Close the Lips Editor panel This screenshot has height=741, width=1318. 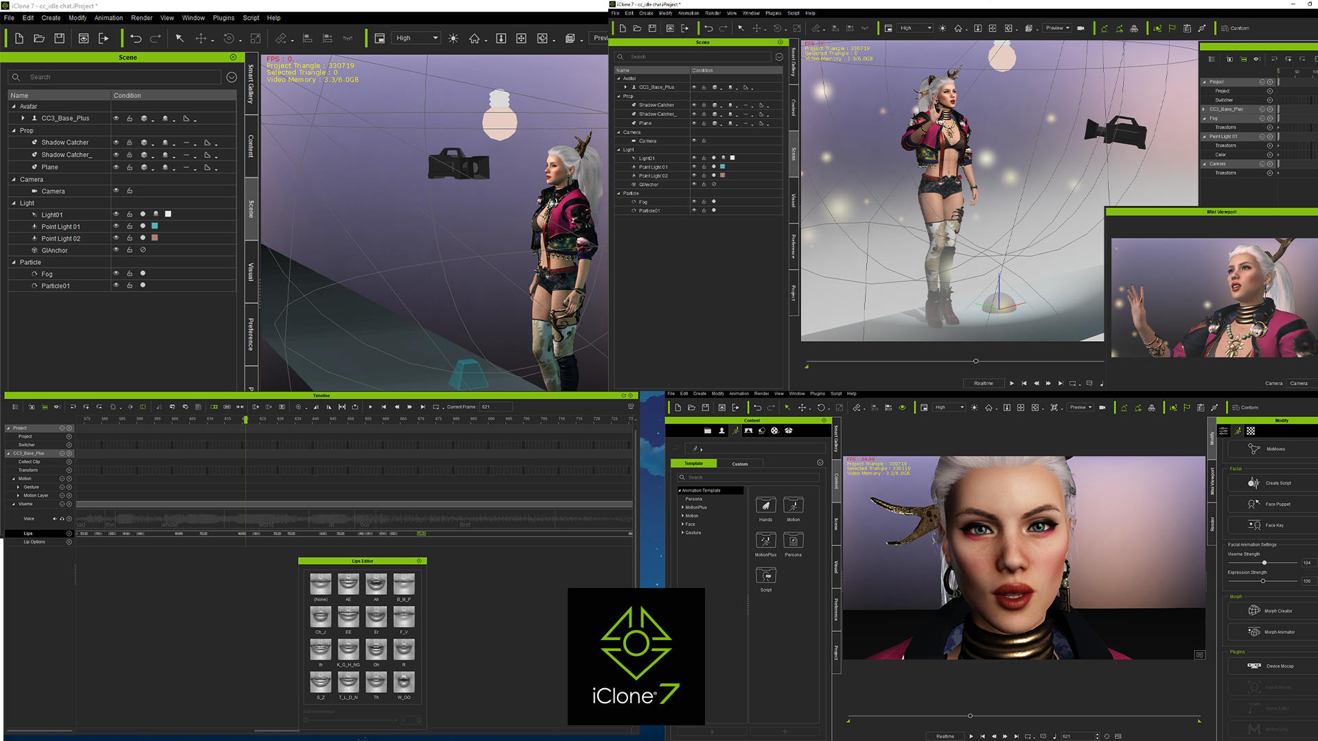pos(419,561)
